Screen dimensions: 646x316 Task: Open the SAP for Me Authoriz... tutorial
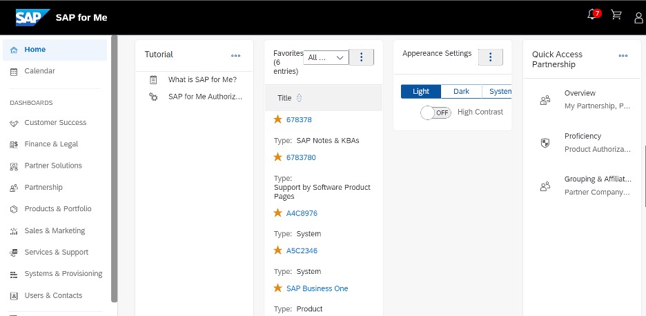coord(205,97)
